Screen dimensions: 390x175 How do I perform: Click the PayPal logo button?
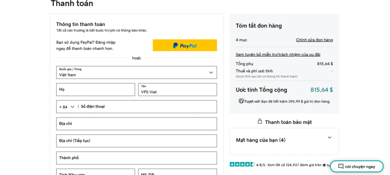[185, 45]
